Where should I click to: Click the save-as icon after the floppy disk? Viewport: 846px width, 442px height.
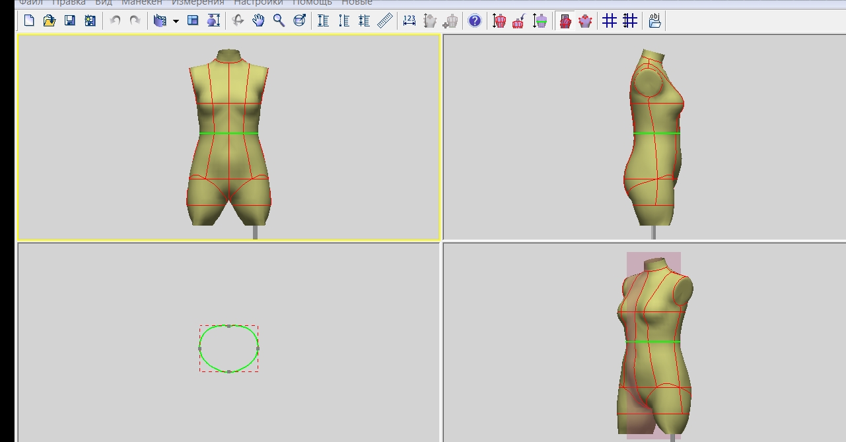click(90, 20)
